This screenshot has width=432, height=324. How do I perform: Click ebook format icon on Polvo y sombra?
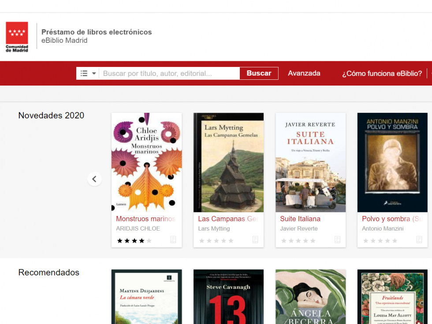pos(419,240)
